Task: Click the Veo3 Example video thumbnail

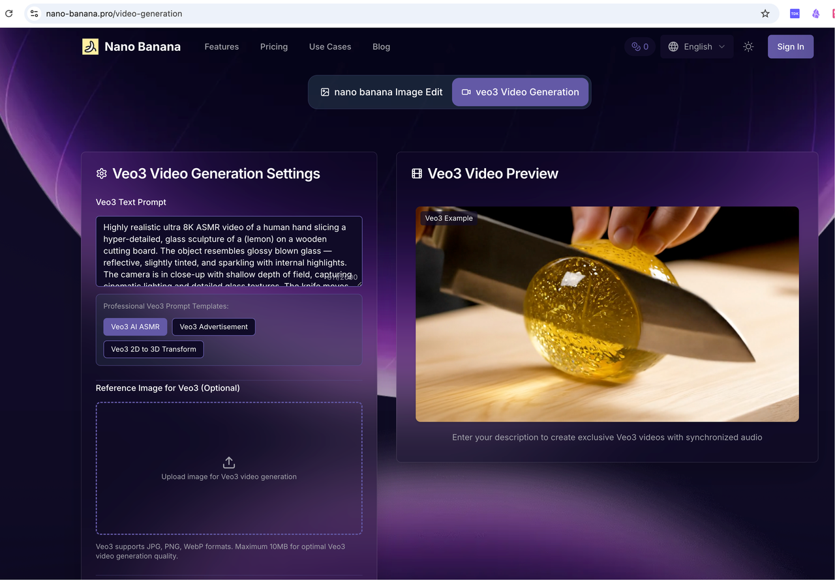Action: (607, 314)
